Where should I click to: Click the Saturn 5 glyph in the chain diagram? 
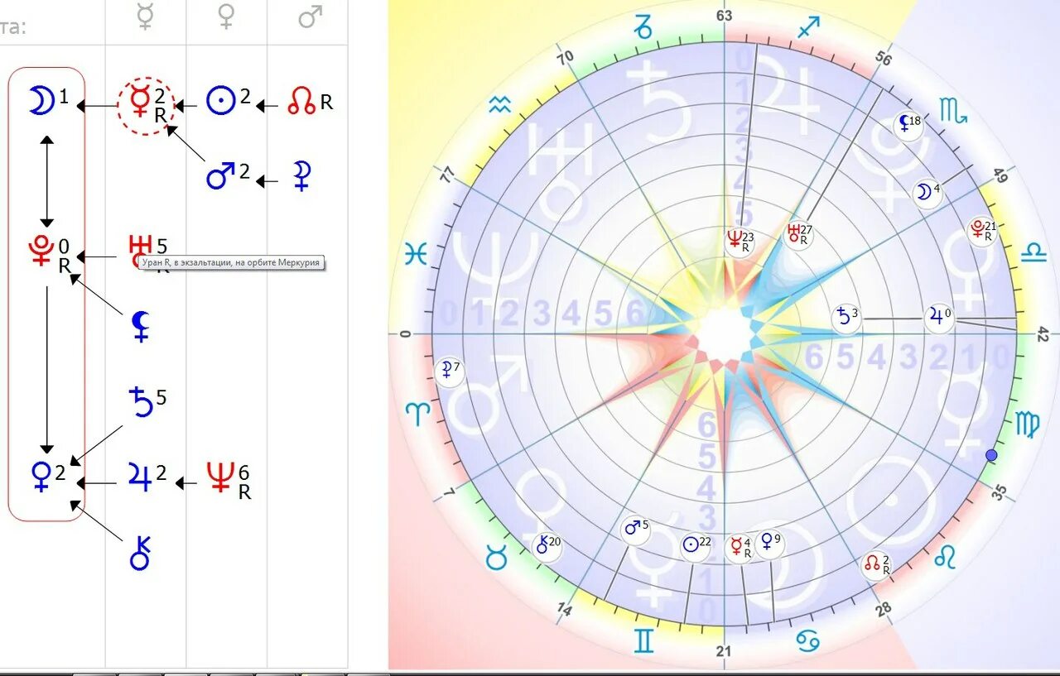[141, 400]
